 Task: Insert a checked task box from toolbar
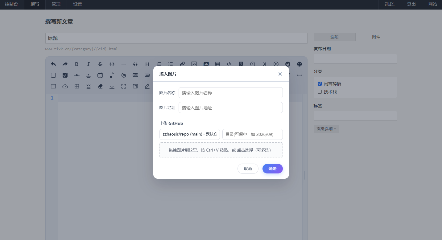click(x=65, y=75)
